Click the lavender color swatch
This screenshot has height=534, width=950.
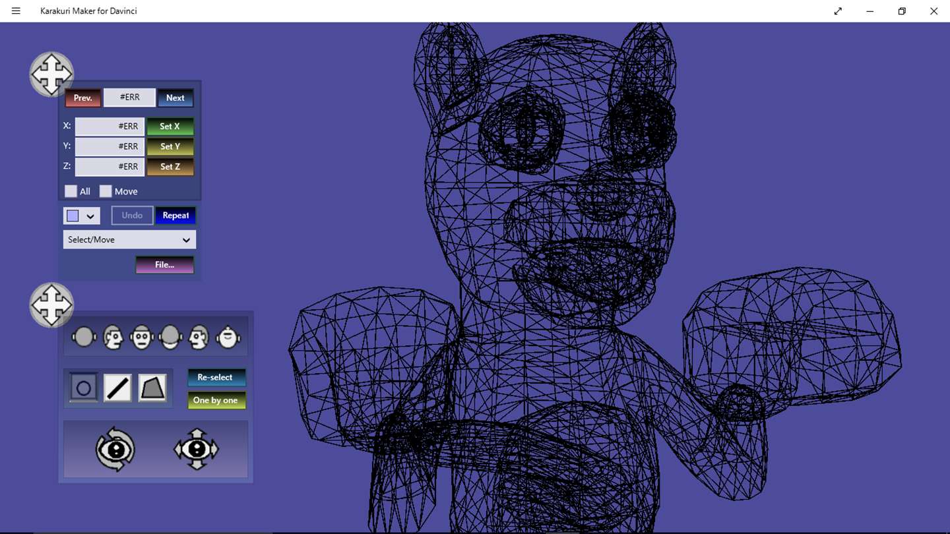point(73,216)
